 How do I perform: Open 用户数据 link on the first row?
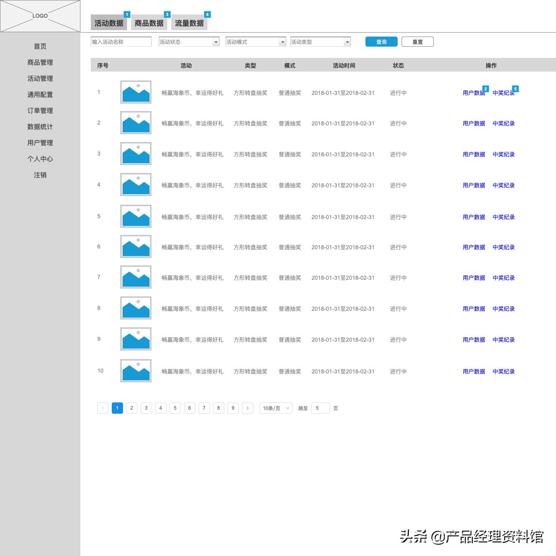tap(473, 93)
